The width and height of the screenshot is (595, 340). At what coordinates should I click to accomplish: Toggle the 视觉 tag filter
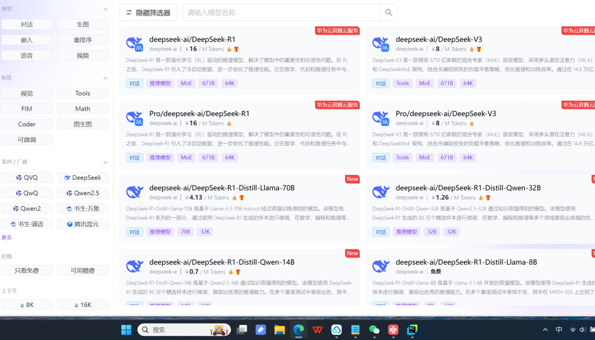click(26, 93)
